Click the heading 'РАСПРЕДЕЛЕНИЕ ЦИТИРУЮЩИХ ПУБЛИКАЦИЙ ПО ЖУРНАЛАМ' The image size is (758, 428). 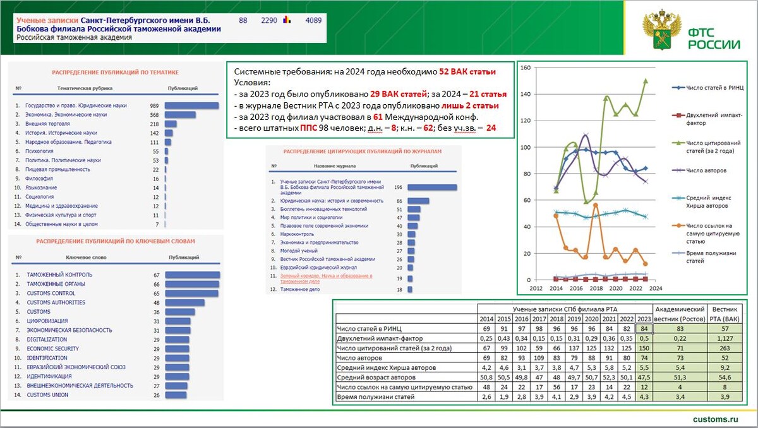pos(363,152)
